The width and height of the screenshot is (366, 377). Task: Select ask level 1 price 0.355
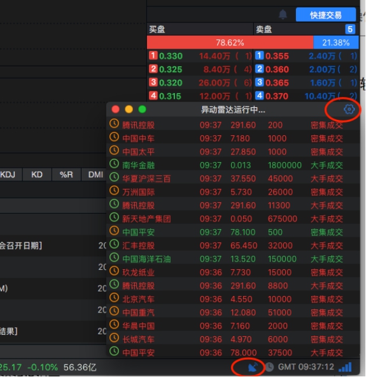277,56
